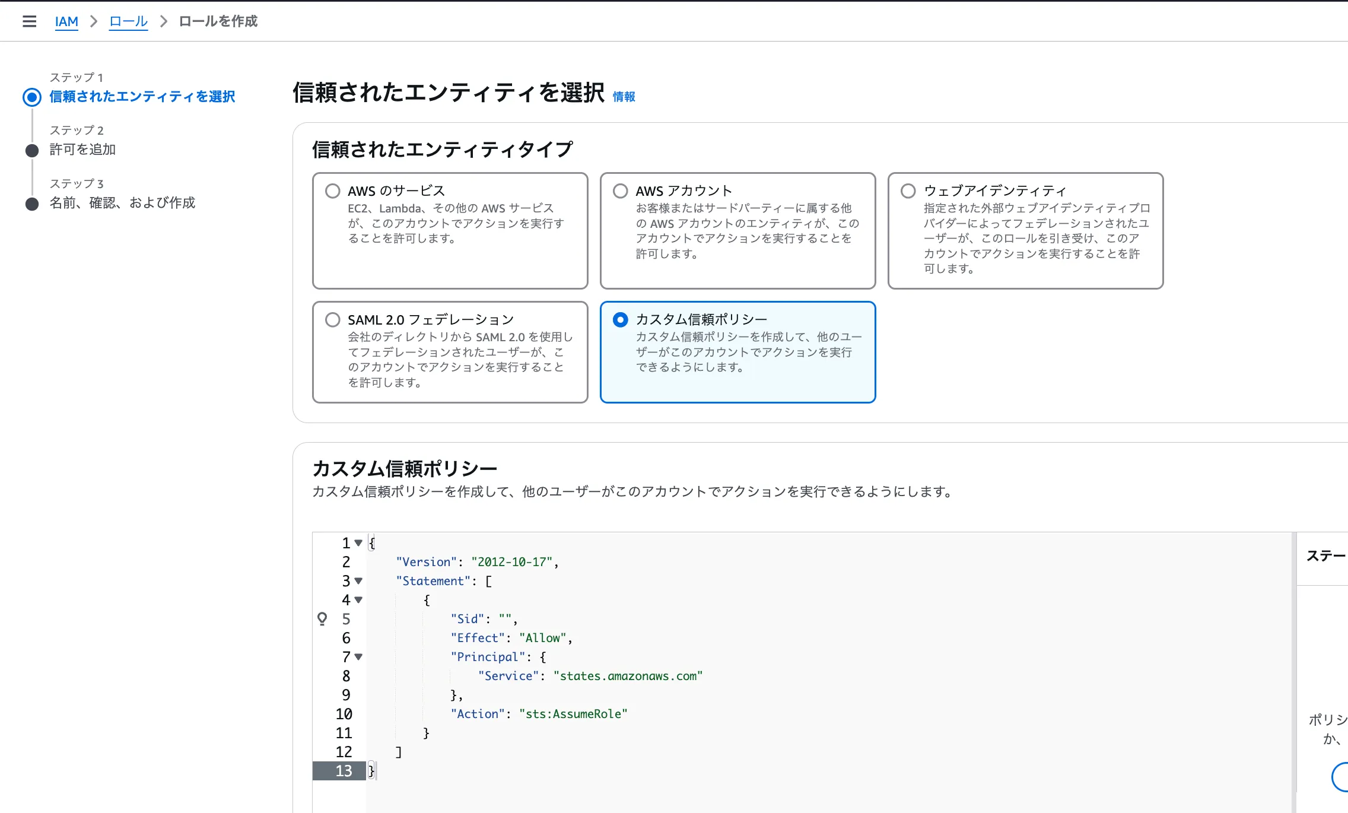Viewport: 1348px width, 813px height.
Task: Click the Step 2 circle indicator
Action: click(32, 150)
